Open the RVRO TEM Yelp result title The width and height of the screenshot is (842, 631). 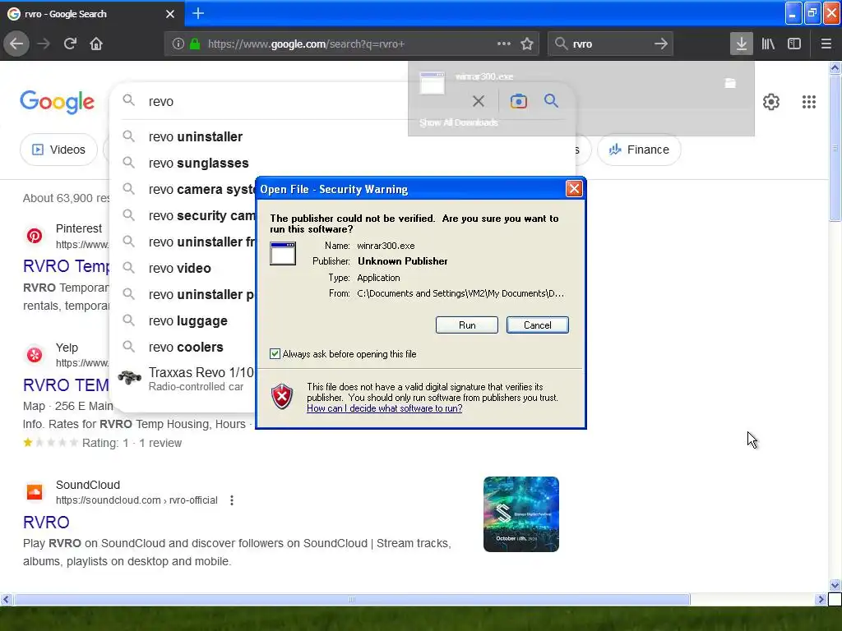(66, 385)
